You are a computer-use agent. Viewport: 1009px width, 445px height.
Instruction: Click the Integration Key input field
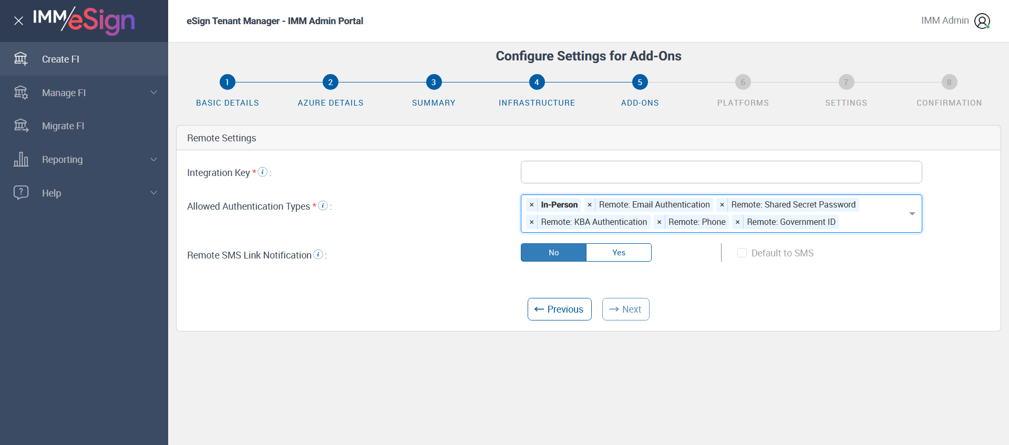tap(721, 172)
